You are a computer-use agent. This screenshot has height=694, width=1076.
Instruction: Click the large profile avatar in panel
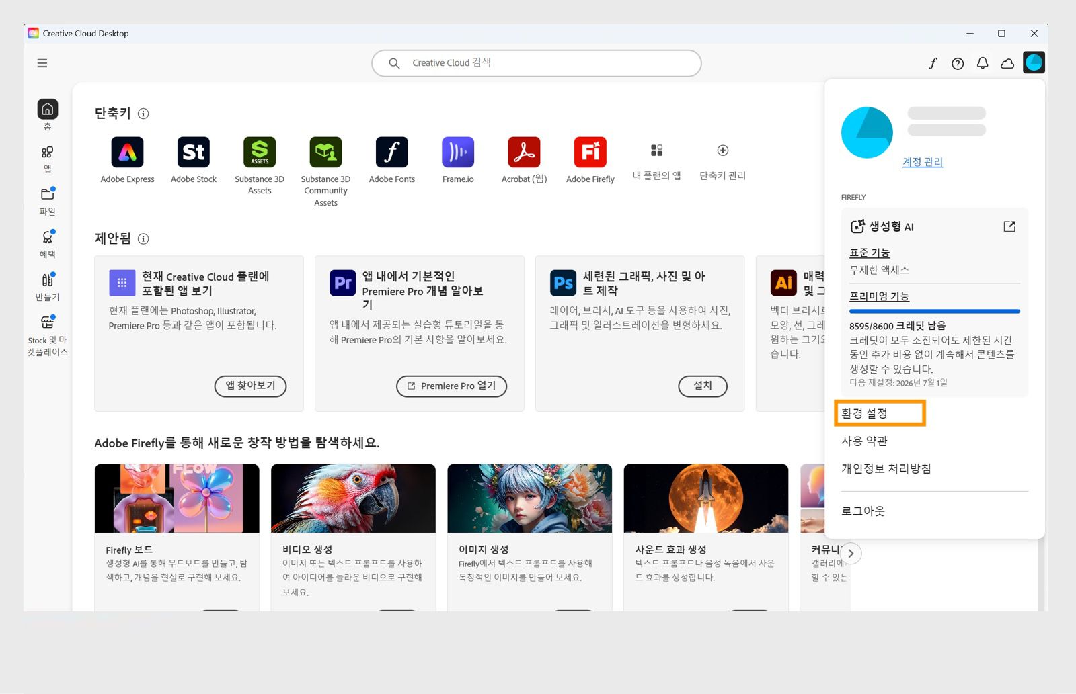pos(867,132)
